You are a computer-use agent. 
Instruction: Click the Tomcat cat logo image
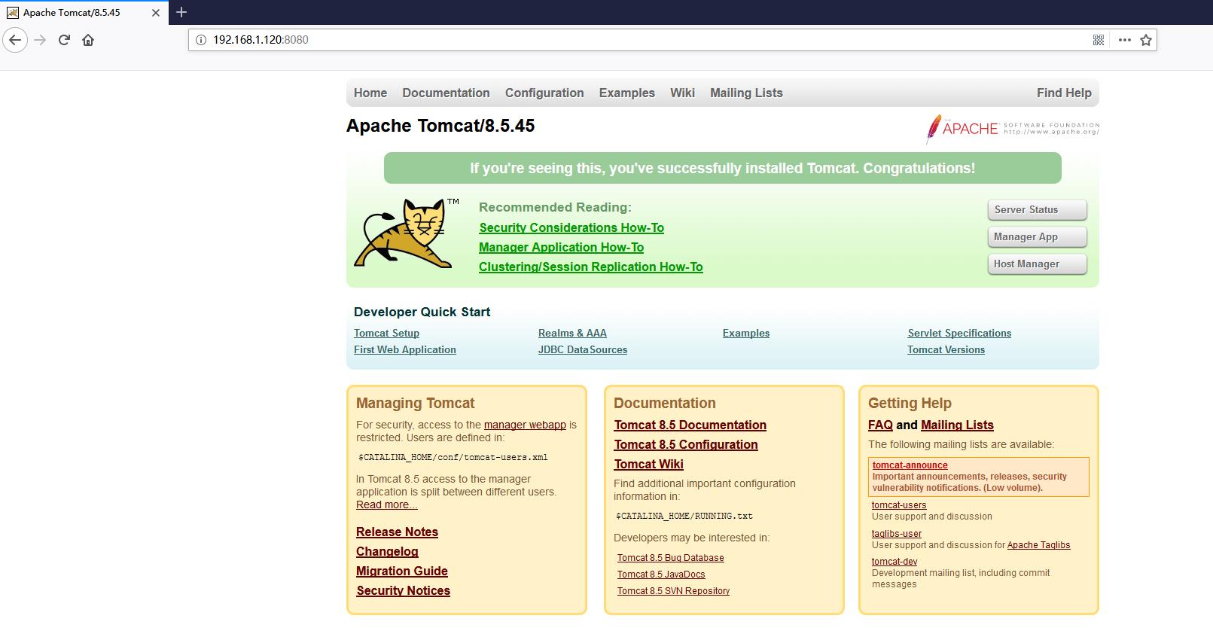pyautogui.click(x=407, y=233)
